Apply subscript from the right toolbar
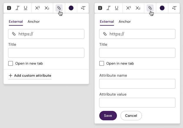The image size is (183, 128). (x=138, y=8)
